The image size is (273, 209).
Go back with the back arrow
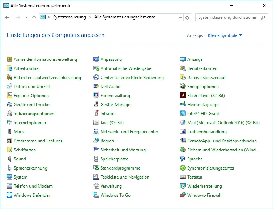point(7,17)
